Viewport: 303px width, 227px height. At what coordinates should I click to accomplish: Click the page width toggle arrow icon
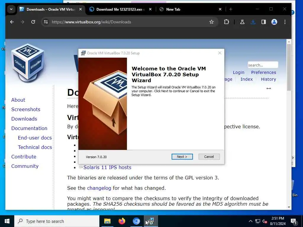[x=269, y=88]
